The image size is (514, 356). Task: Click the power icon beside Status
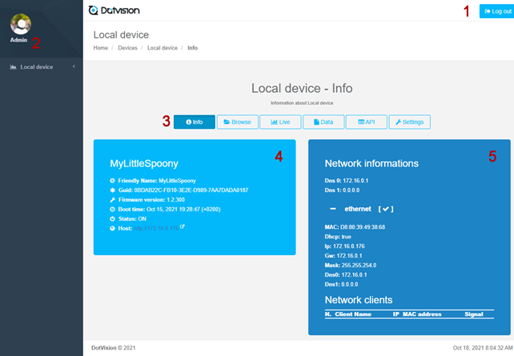(x=112, y=218)
